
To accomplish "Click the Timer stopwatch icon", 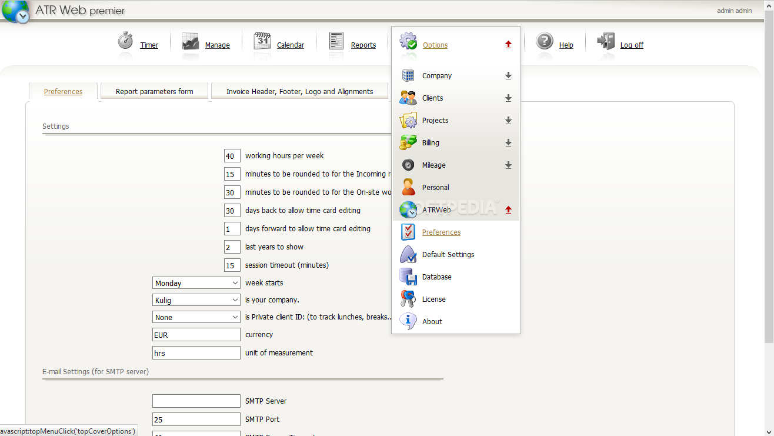I will 125,41.
